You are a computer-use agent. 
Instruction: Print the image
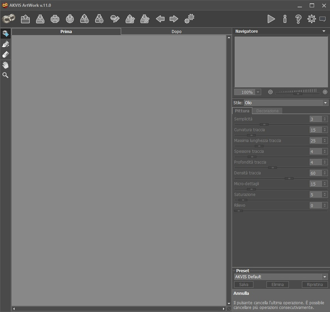[55, 19]
